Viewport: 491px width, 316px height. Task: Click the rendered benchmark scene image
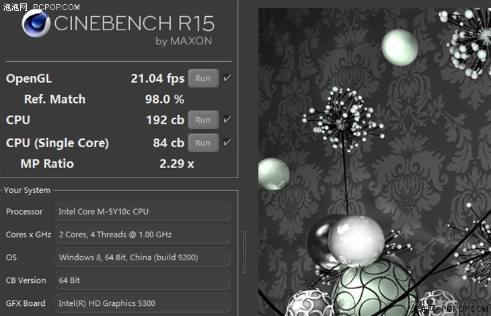click(x=375, y=162)
